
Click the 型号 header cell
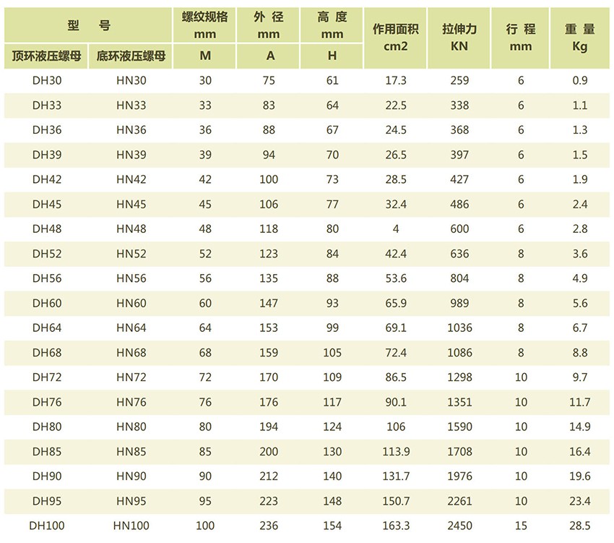(88, 25)
